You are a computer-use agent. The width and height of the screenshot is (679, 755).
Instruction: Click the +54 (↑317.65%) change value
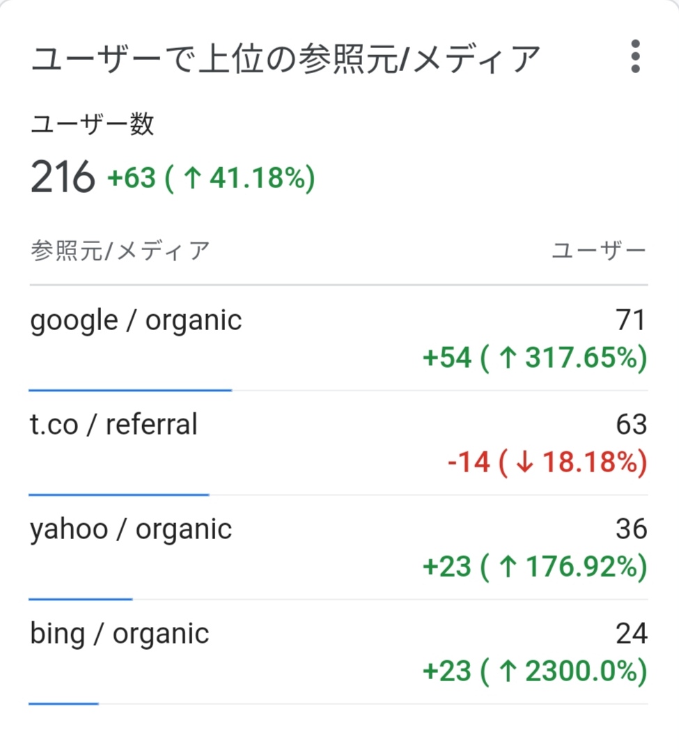pyautogui.click(x=535, y=358)
